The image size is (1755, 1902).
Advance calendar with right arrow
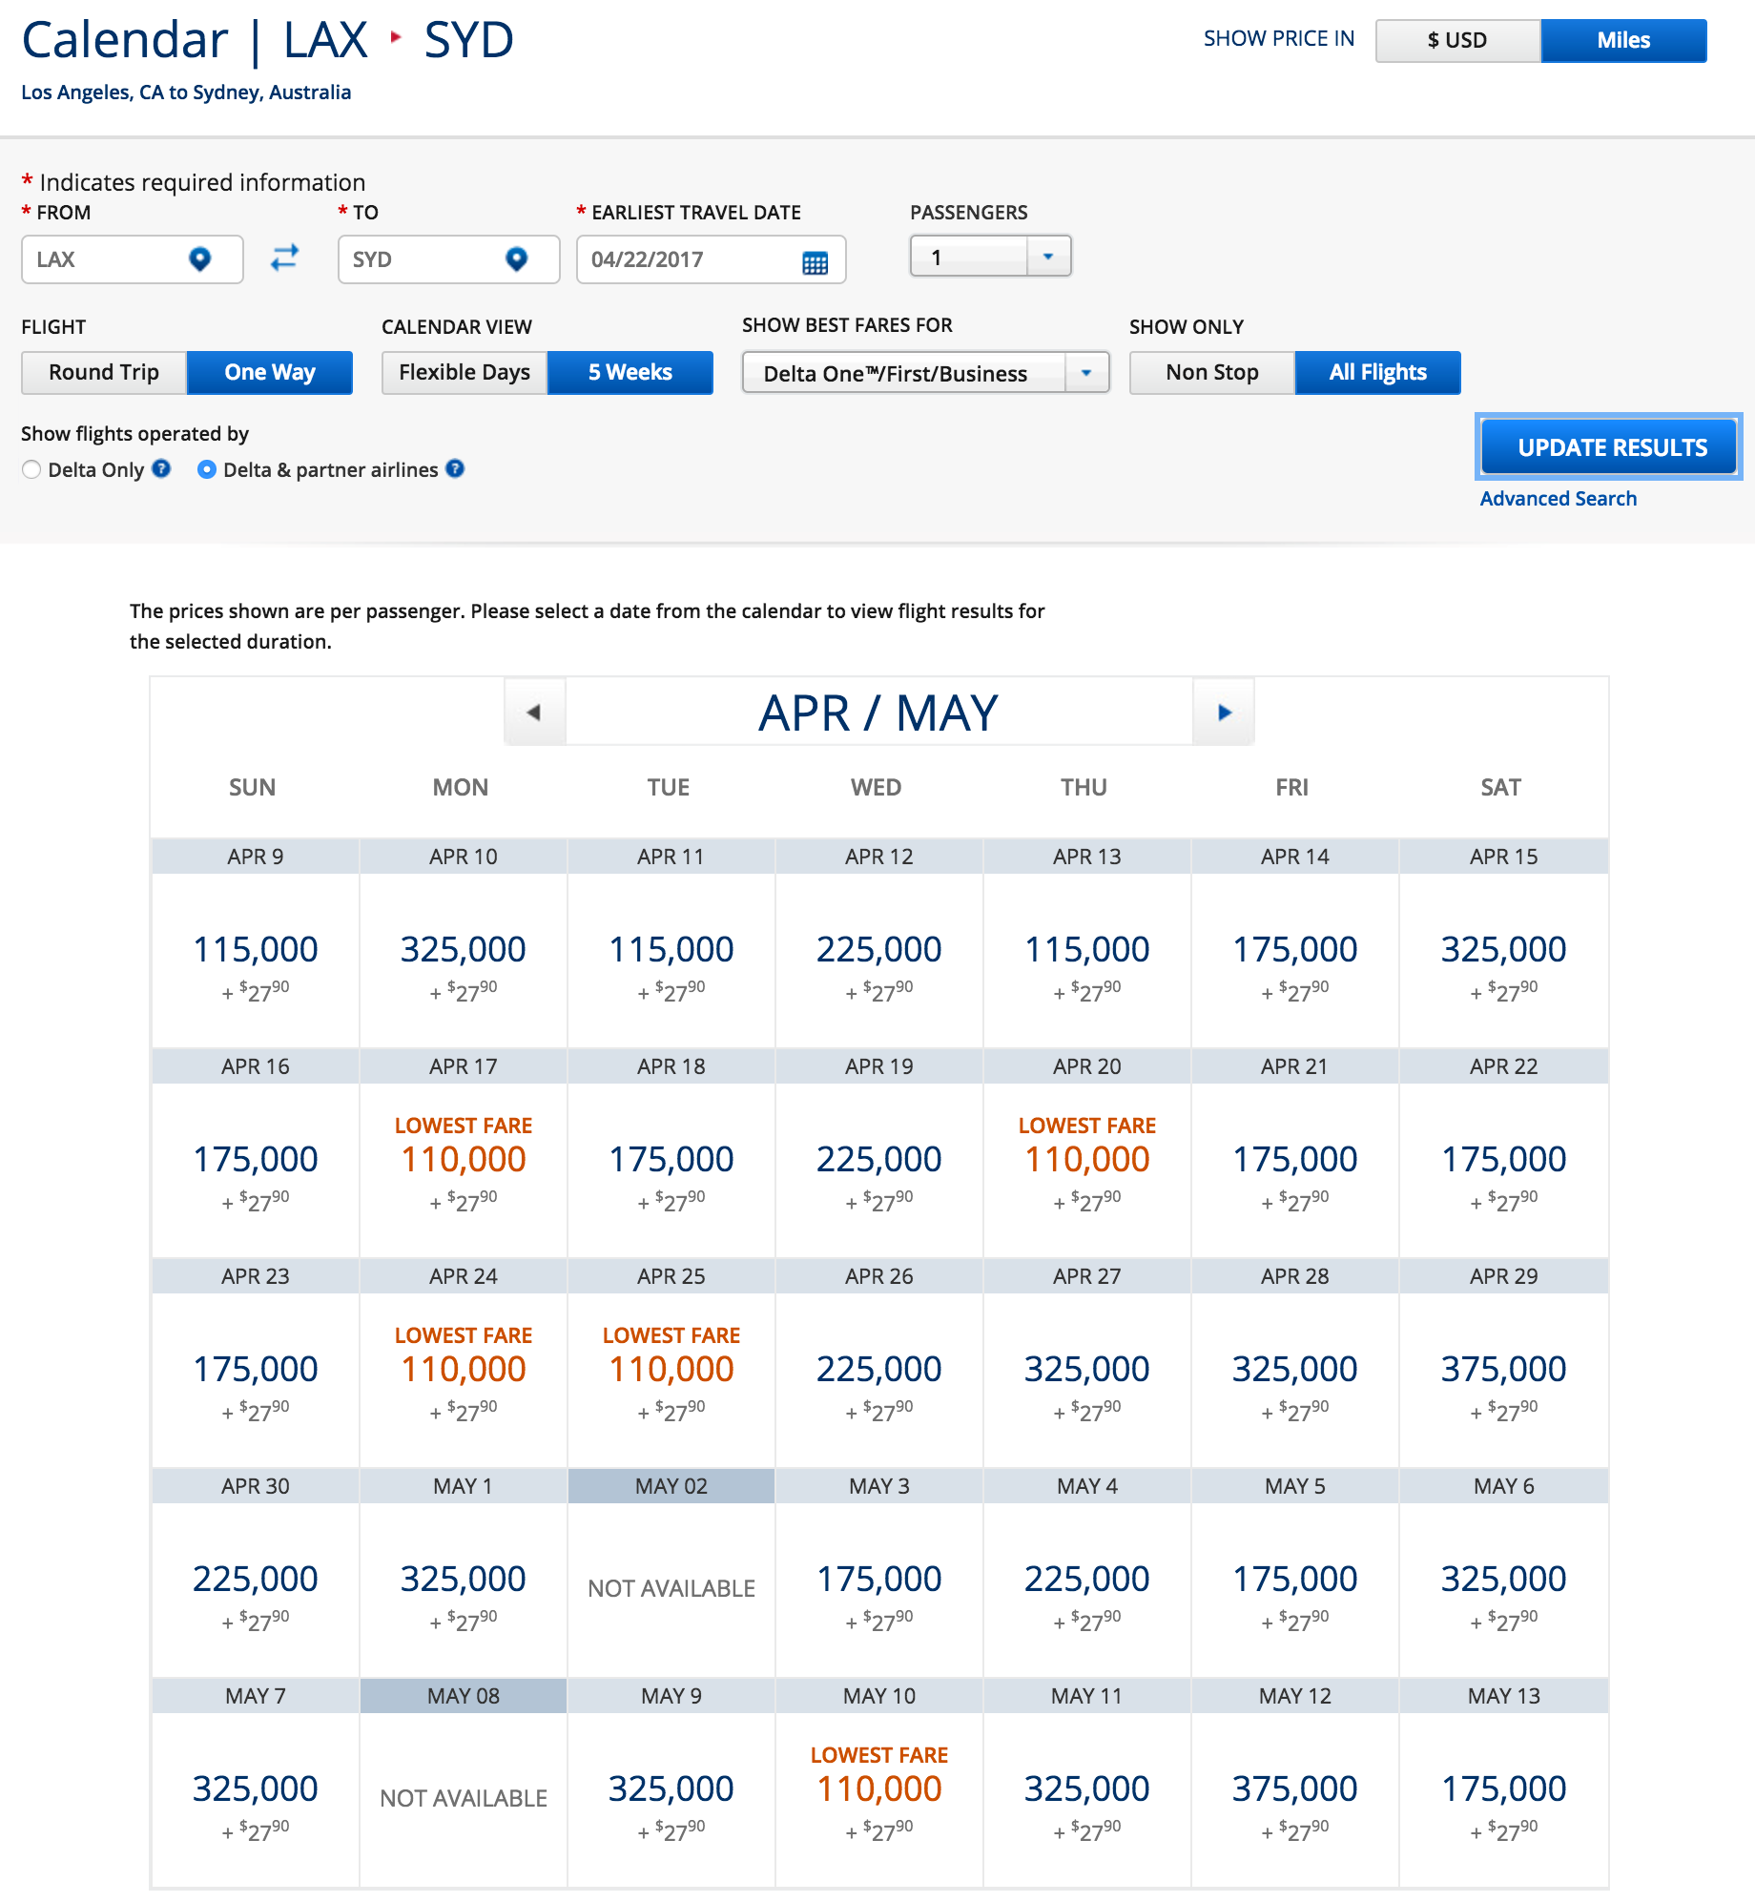click(1224, 713)
